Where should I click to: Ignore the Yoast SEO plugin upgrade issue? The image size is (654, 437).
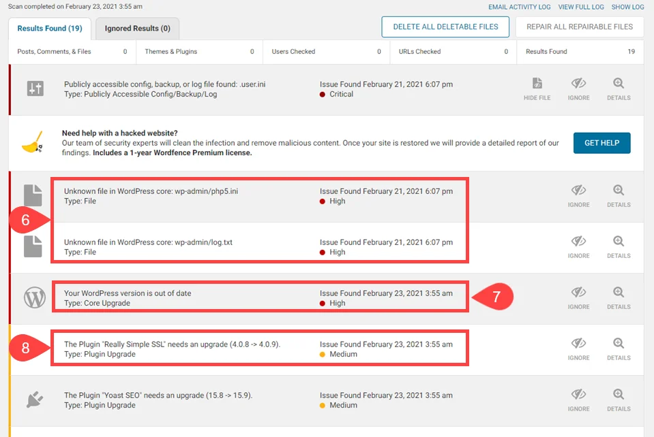(578, 400)
